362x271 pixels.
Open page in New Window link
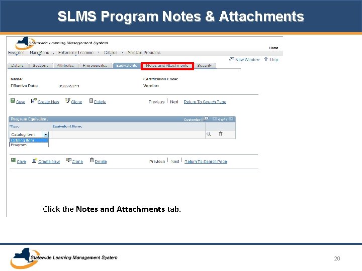pos(247,60)
